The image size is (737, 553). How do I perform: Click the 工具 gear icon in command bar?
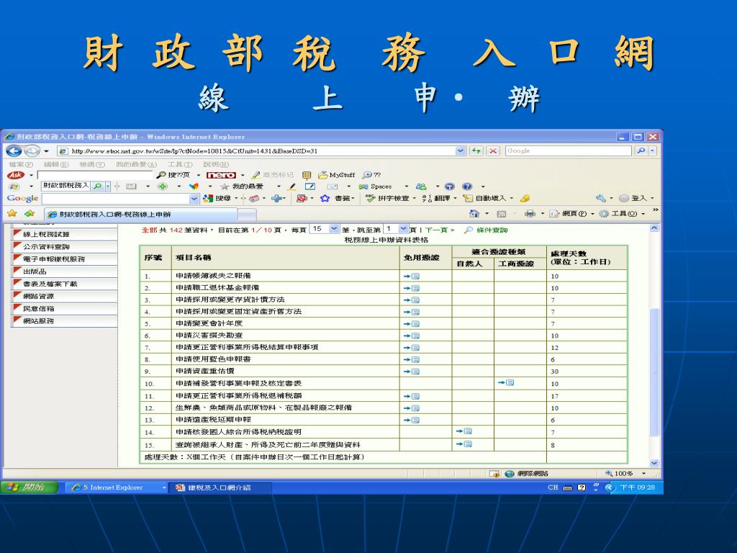pos(604,213)
